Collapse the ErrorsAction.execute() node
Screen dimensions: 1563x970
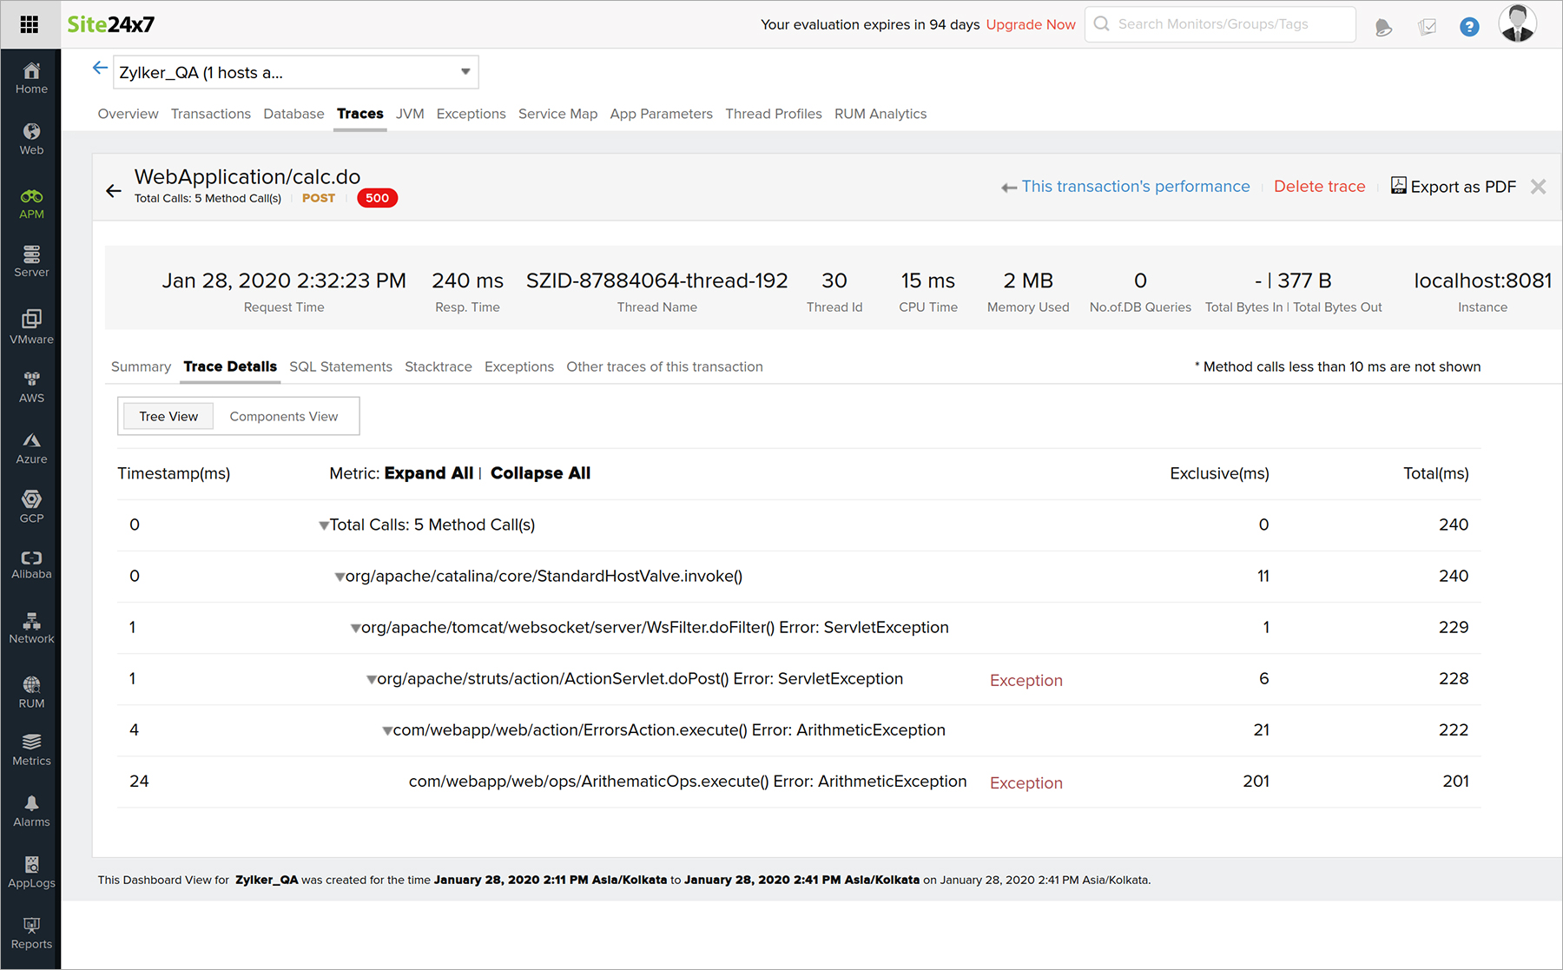[387, 730]
